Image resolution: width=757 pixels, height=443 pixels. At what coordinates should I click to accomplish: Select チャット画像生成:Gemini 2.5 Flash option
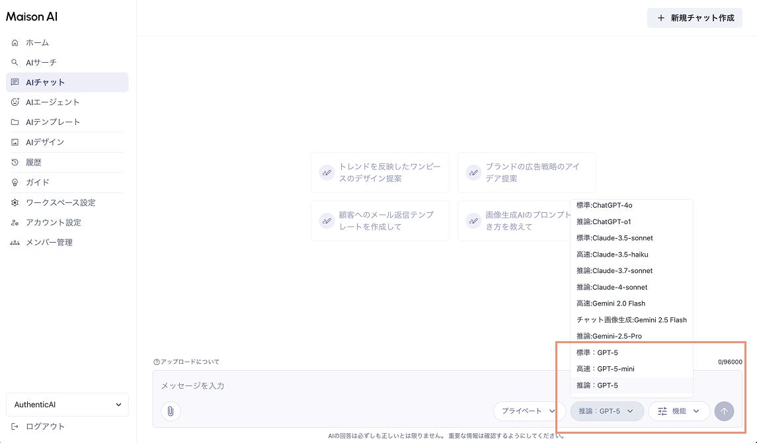click(x=631, y=320)
